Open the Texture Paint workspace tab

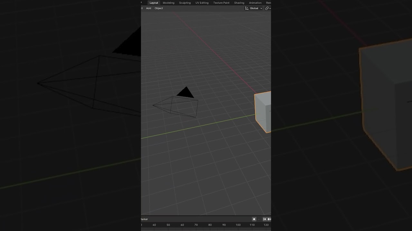[x=221, y=3]
